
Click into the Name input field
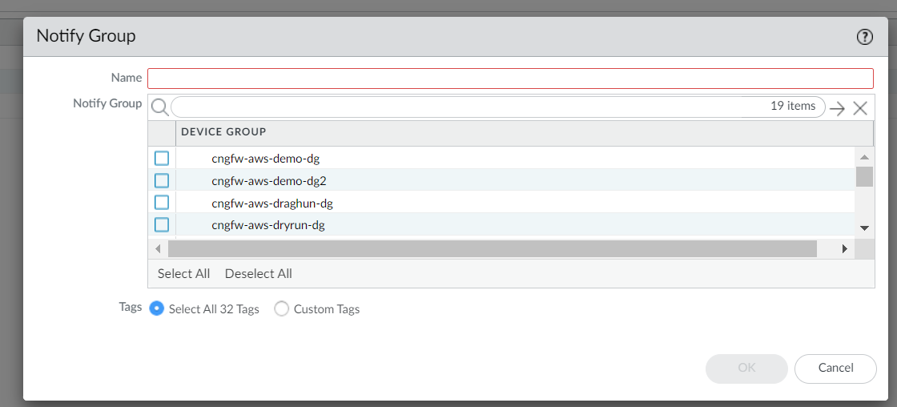point(510,79)
